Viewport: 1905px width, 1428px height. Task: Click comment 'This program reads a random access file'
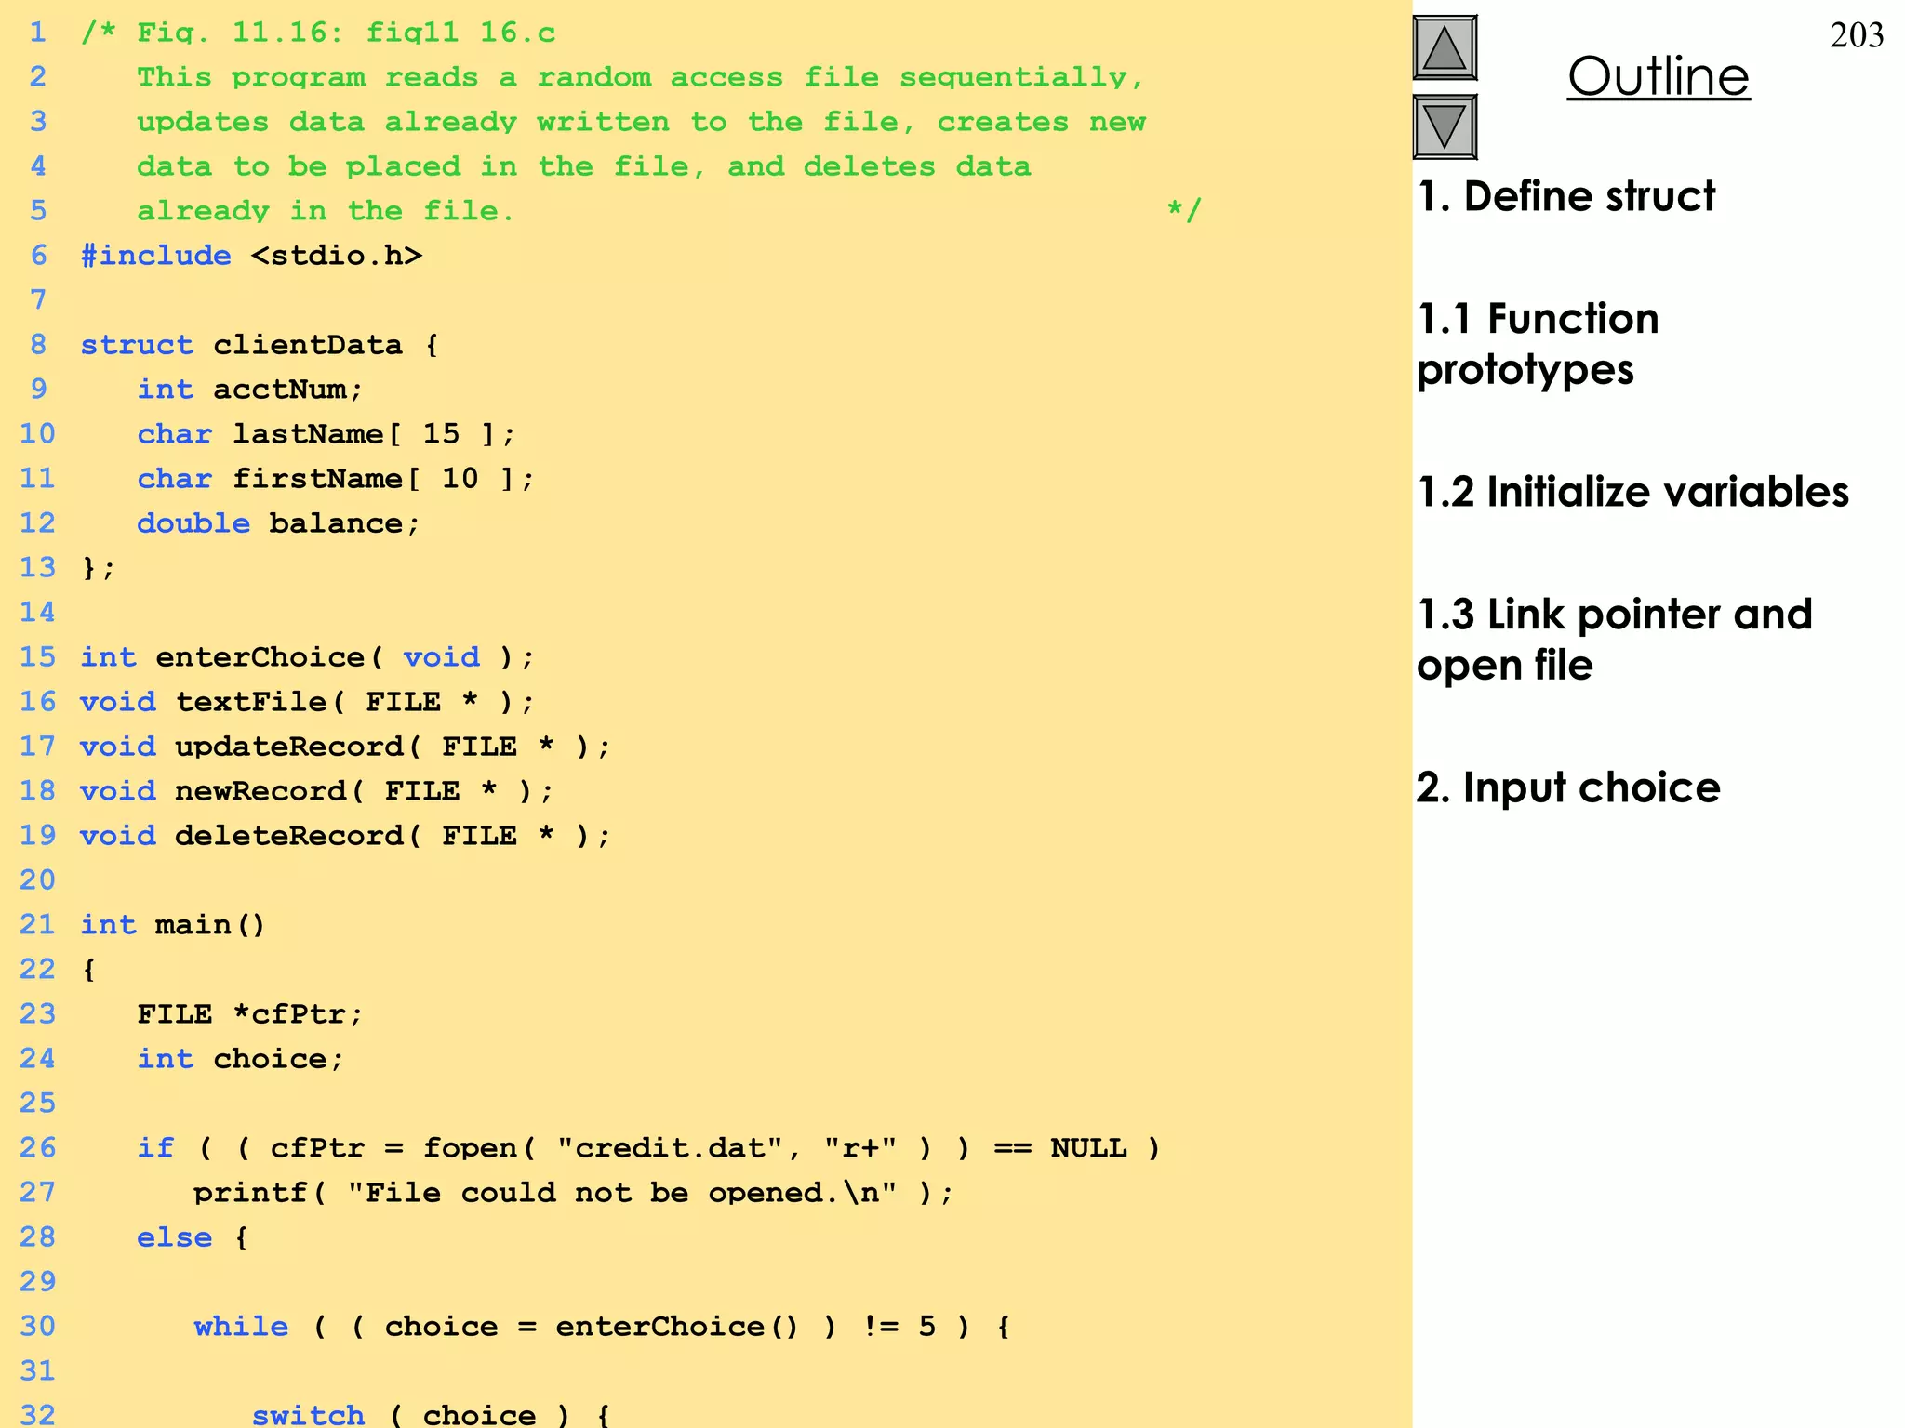click(x=641, y=77)
